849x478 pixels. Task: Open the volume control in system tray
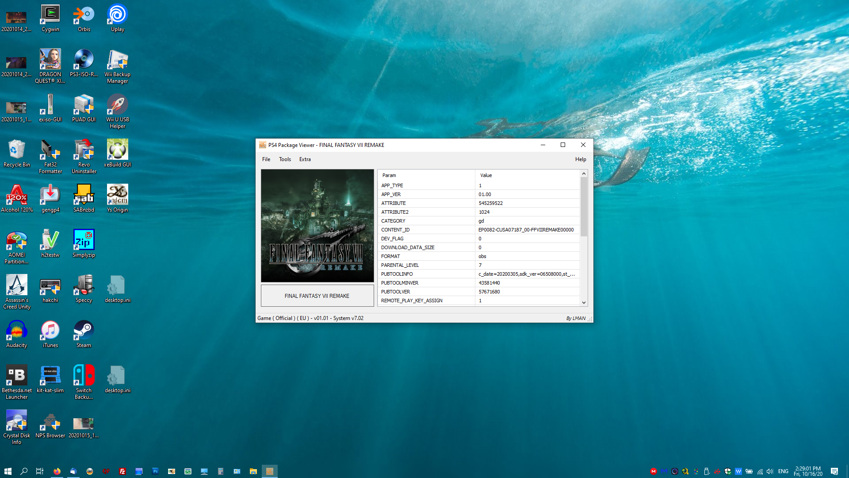(770, 471)
